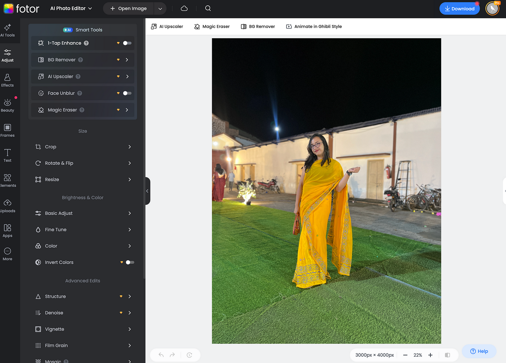Collapse the left panel with handle
Image resolution: width=506 pixels, height=363 pixels.
click(x=147, y=191)
